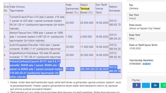Select the Tunceli/Ovacık/Pulur property description

pos(37,23)
